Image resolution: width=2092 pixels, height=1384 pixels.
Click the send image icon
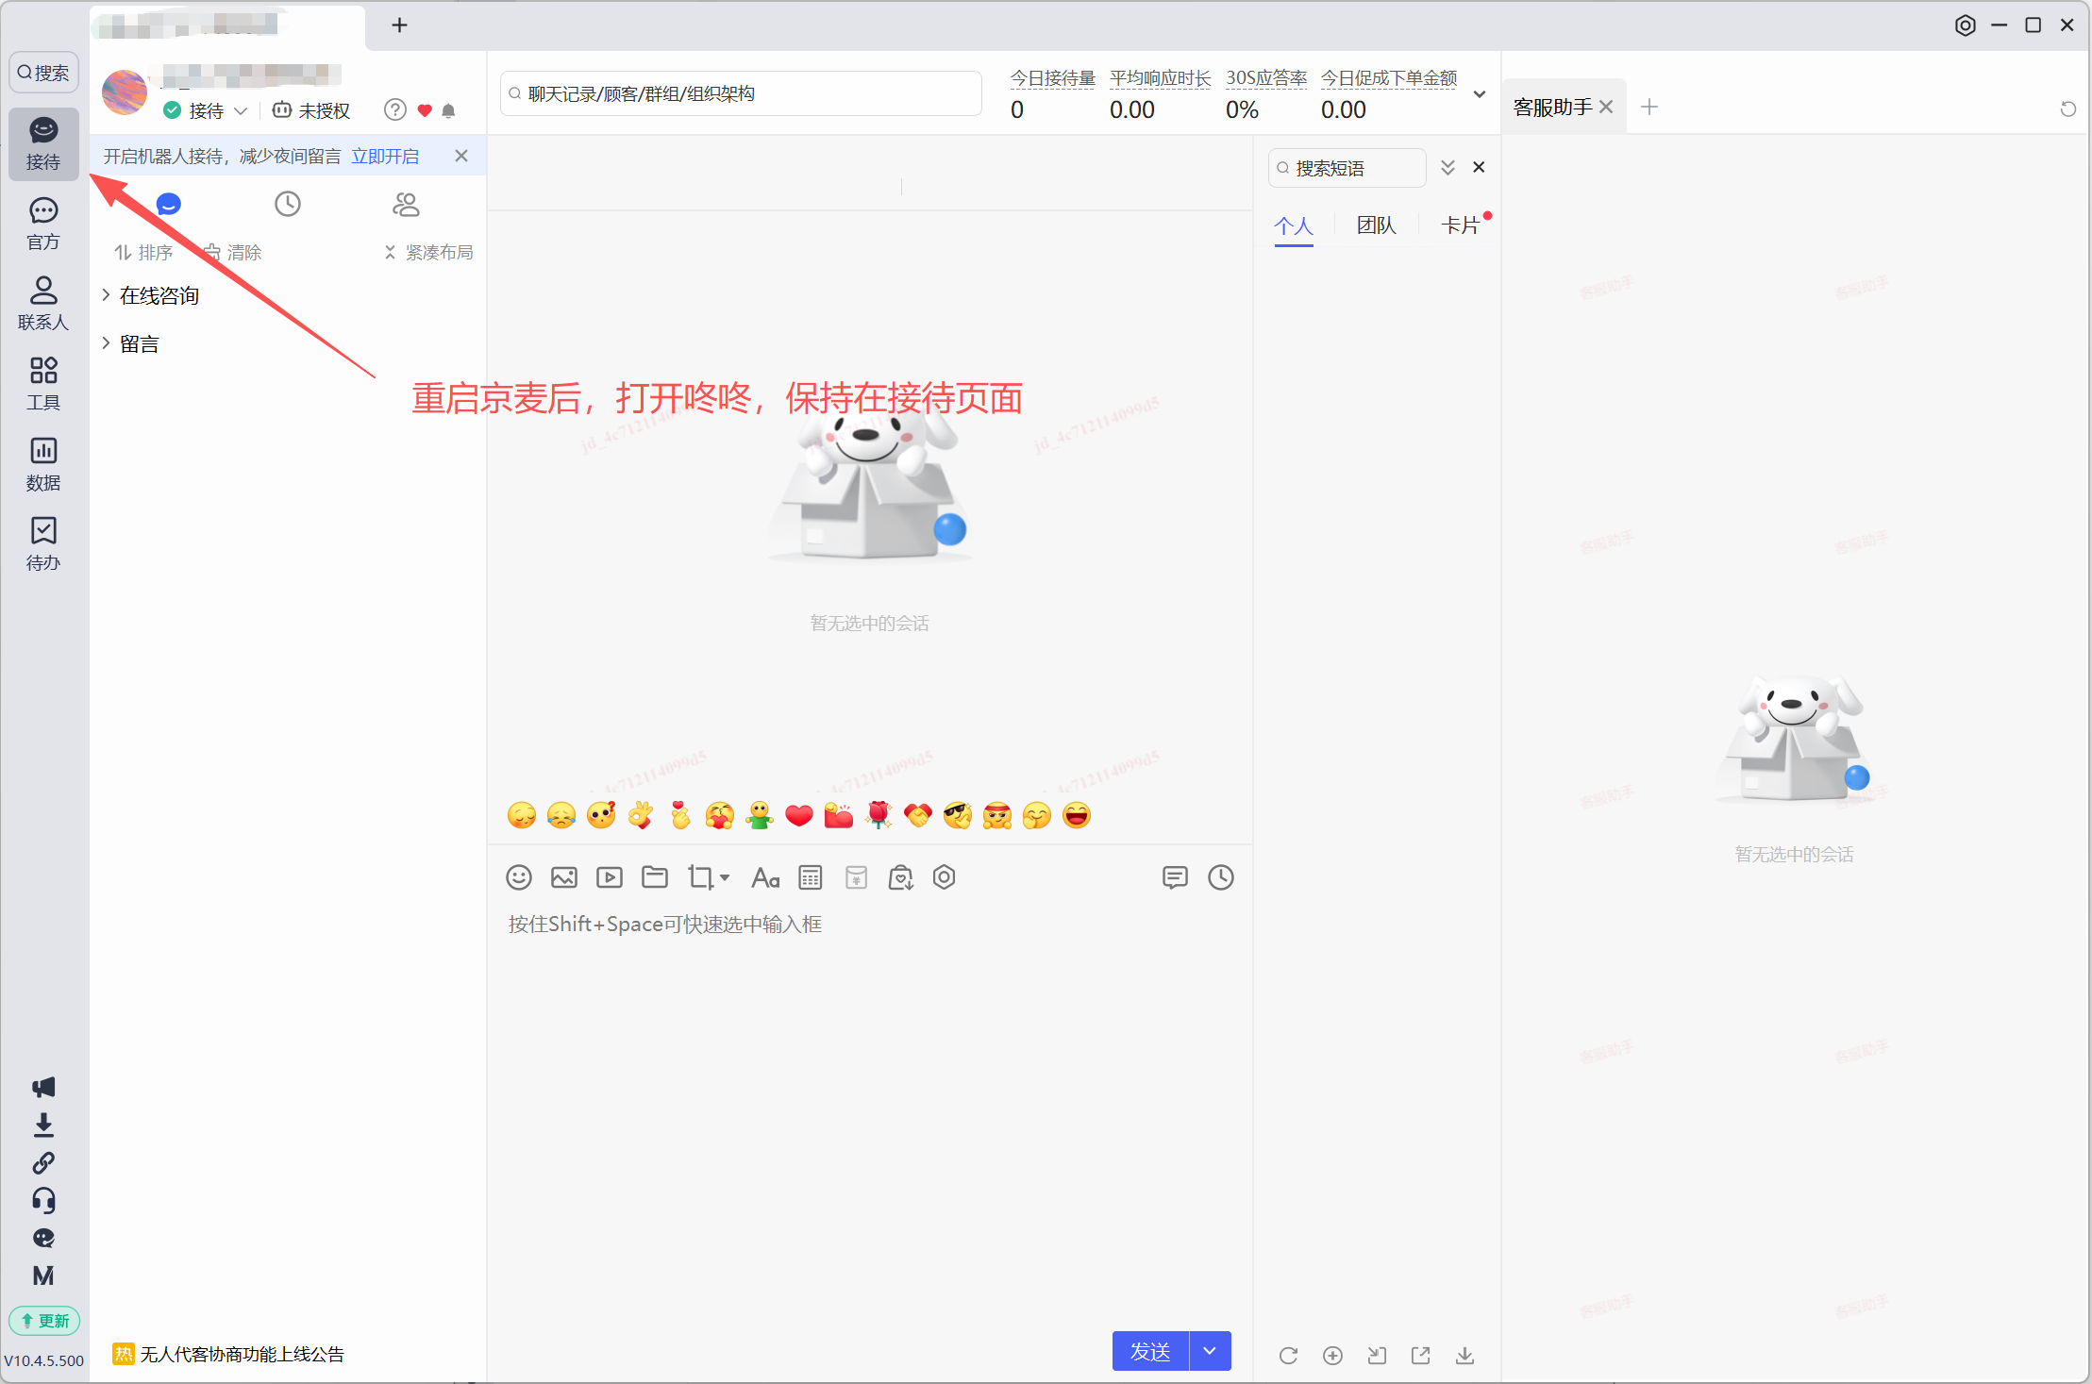coord(564,877)
